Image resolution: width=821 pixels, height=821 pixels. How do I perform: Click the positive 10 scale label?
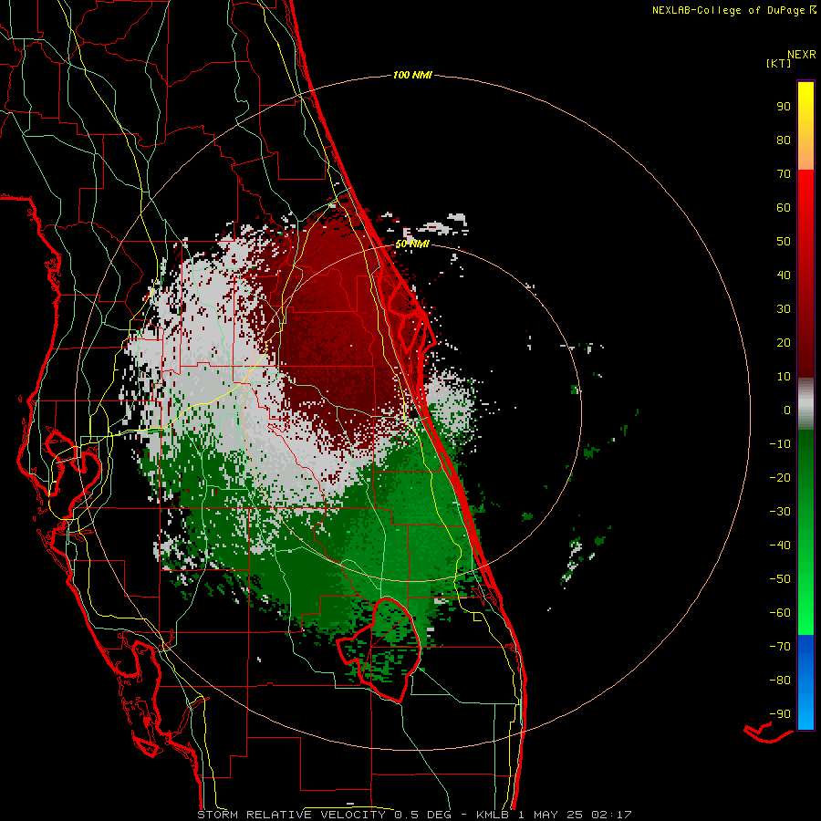[784, 377]
